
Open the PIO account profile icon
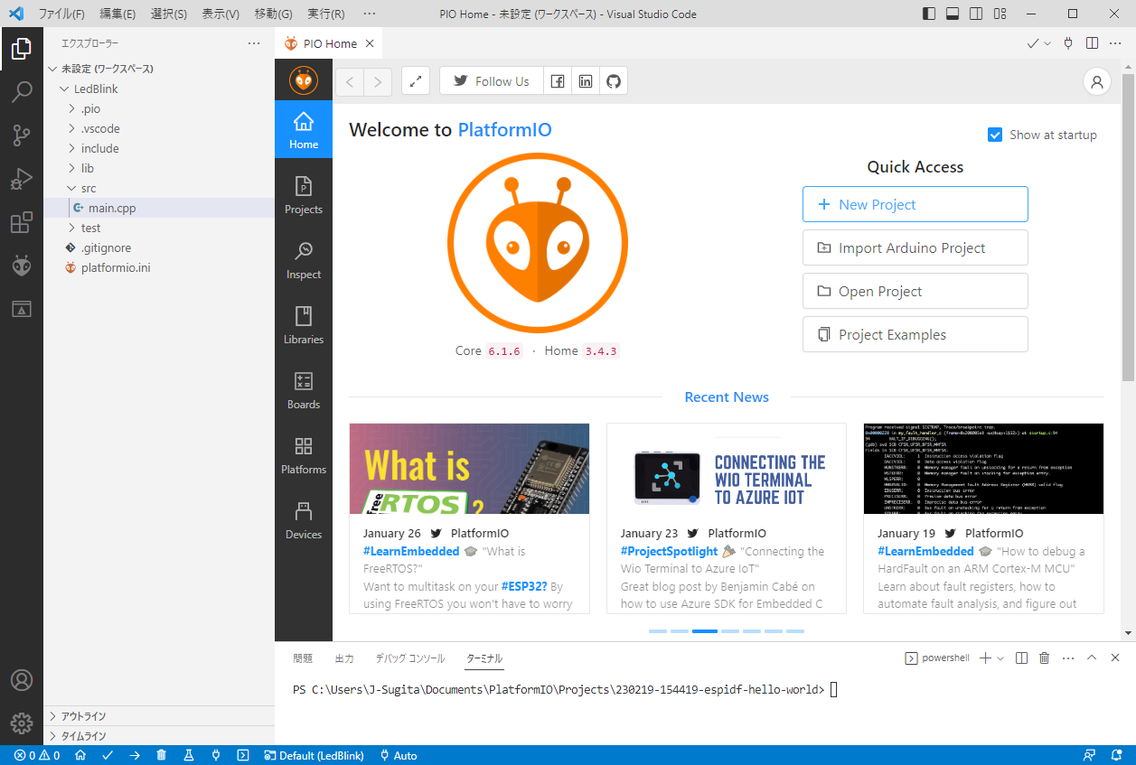1097,81
